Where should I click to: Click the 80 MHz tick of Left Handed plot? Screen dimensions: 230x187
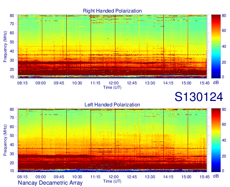[x=12, y=109]
